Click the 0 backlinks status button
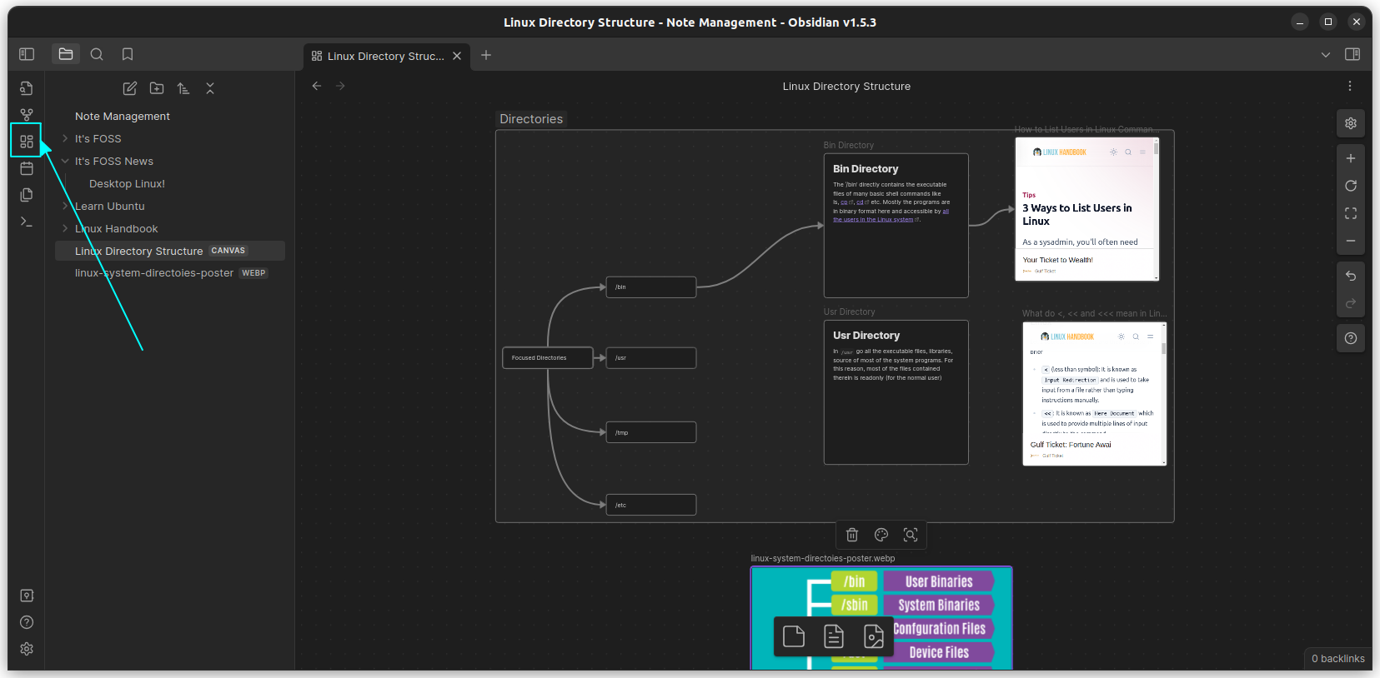Image resolution: width=1380 pixels, height=678 pixels. coord(1337,659)
